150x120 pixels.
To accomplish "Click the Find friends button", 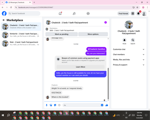I will (x=123, y=13).
